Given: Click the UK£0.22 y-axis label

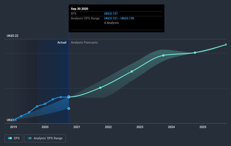Looking at the screenshot, I should [13, 36].
